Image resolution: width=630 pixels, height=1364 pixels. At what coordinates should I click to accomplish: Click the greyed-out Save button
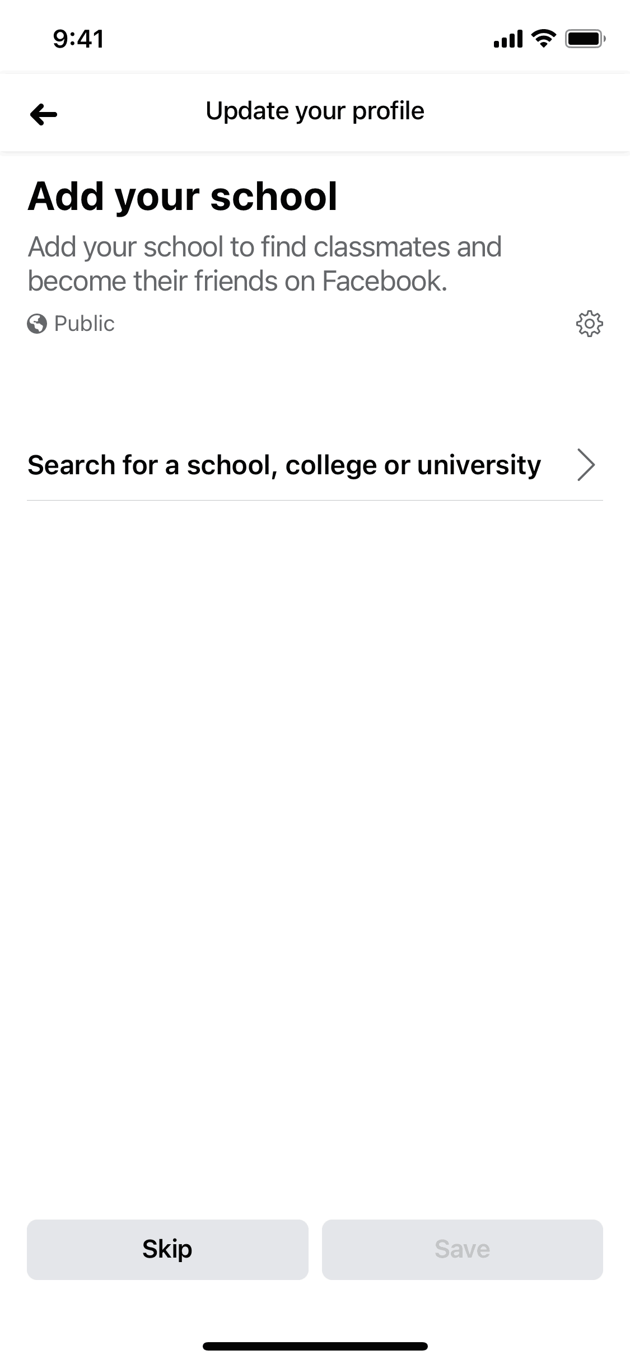[463, 1249]
